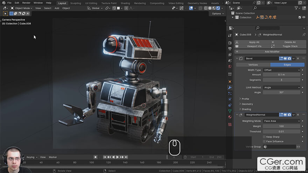Enable the Face Influence checkbox

pyautogui.click(x=264, y=142)
